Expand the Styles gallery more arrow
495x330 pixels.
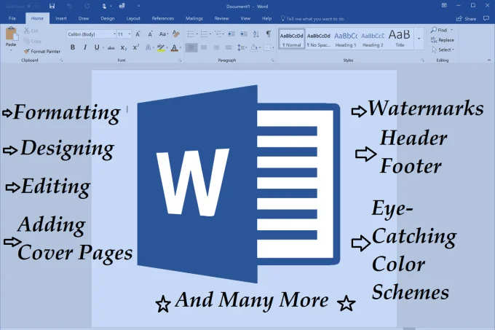pyautogui.click(x=419, y=39)
